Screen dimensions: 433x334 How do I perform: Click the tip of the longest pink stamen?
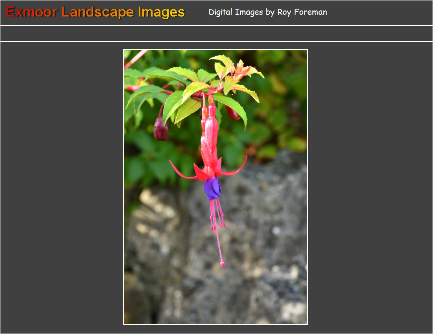tap(222, 264)
